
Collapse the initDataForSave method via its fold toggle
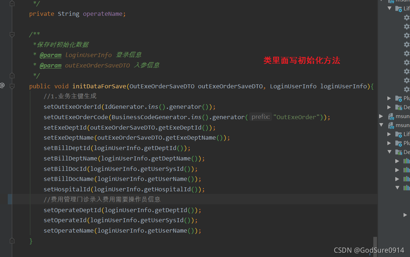(12, 86)
